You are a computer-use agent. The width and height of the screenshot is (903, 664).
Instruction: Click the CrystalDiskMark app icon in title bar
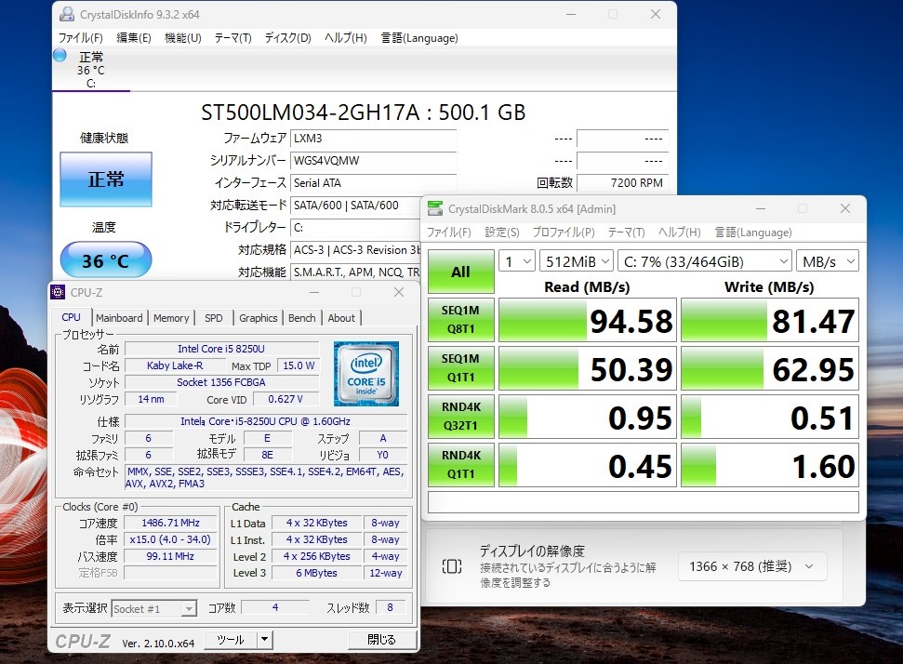[435, 208]
